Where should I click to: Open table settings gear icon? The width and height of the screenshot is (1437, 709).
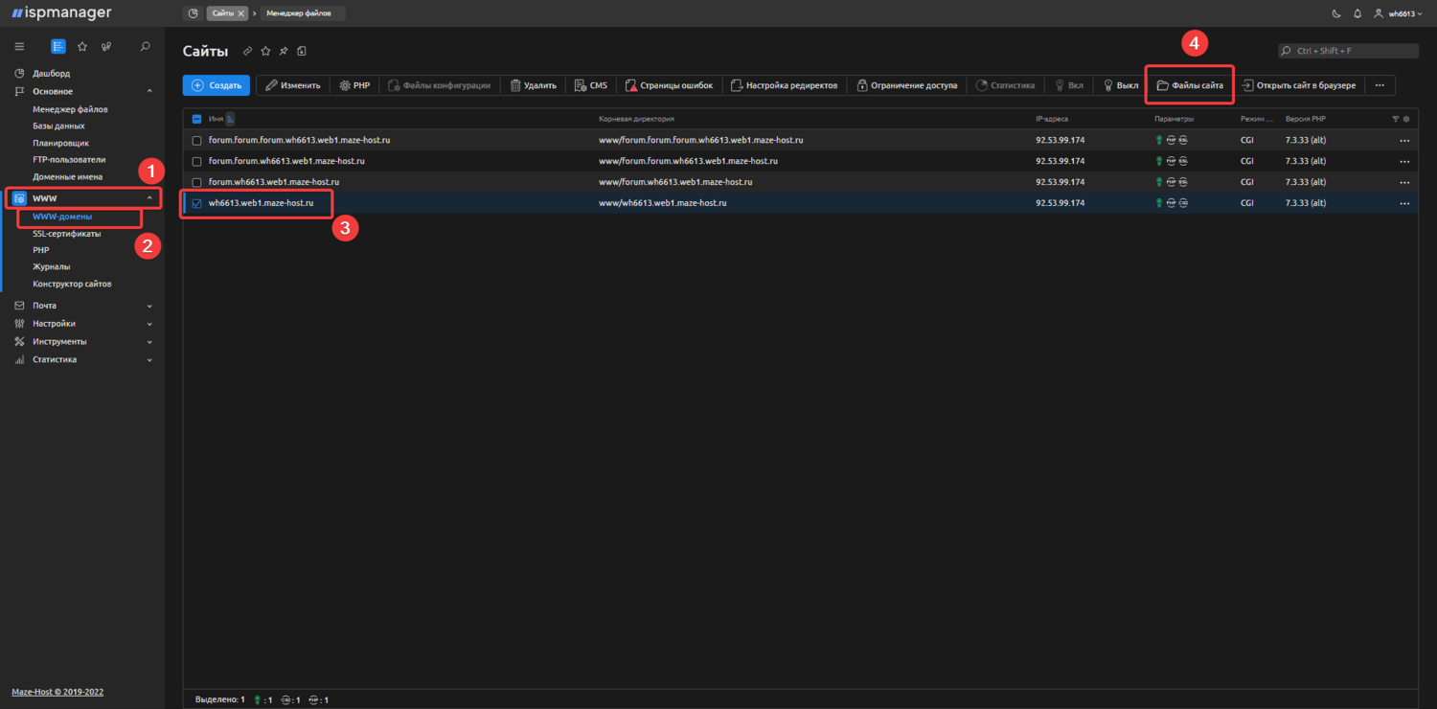click(1406, 119)
